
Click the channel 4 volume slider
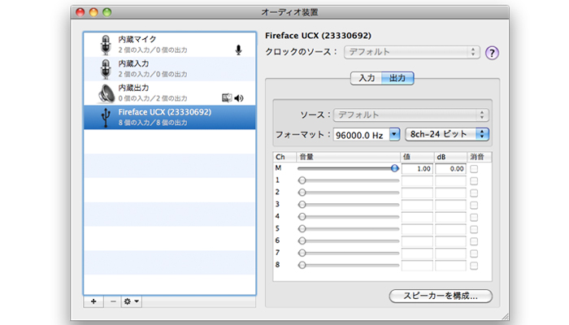click(349, 217)
